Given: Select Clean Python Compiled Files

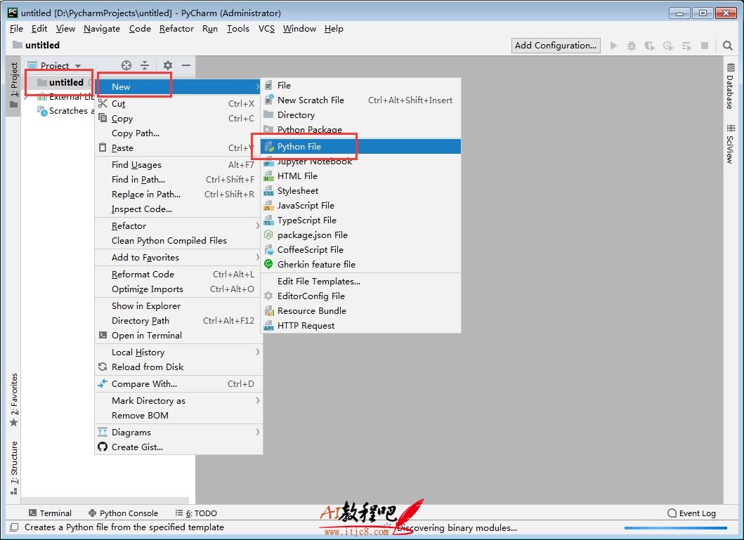Looking at the screenshot, I should [178, 240].
